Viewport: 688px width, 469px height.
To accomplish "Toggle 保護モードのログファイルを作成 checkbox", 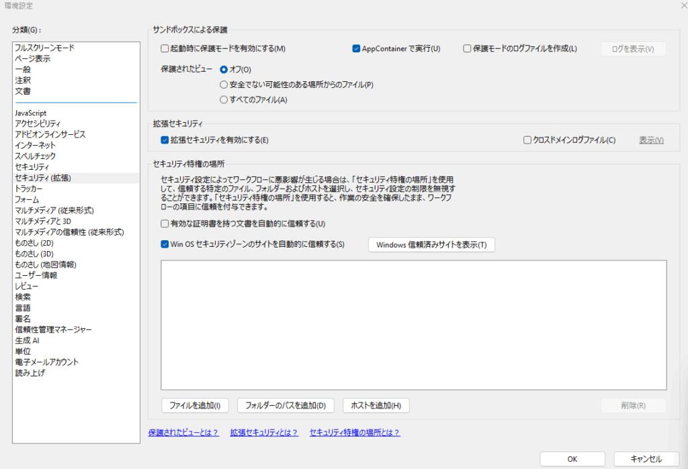I will click(x=467, y=48).
